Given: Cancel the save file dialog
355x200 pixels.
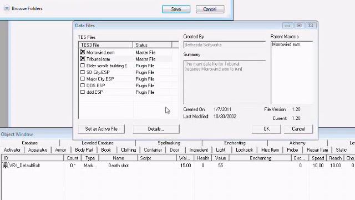Looking at the screenshot, I should (210, 9).
